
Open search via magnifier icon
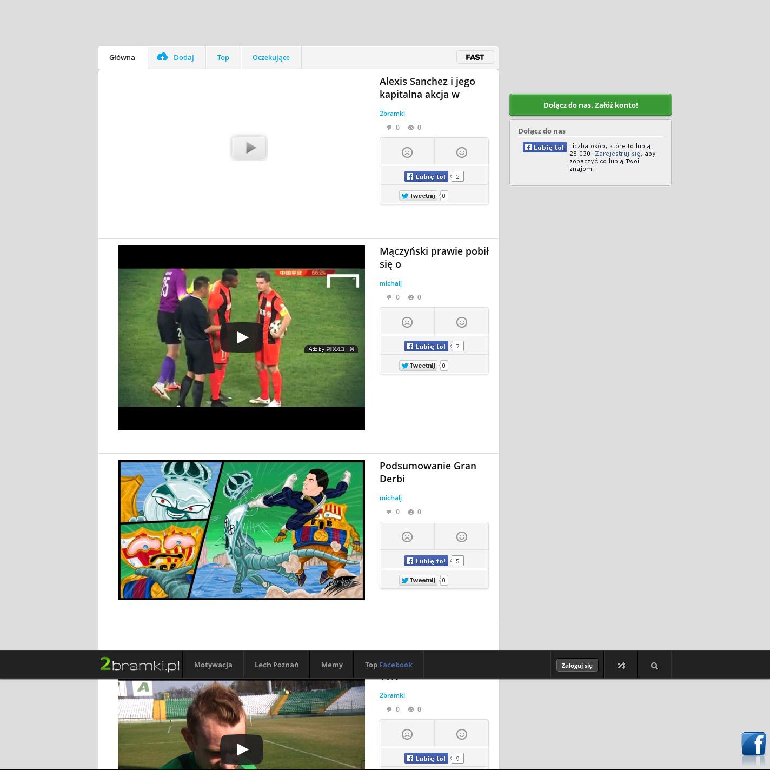coord(654,666)
